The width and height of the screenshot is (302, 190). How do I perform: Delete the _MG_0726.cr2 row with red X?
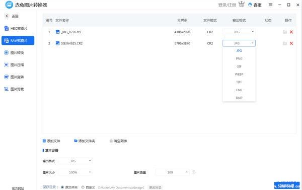(291, 32)
